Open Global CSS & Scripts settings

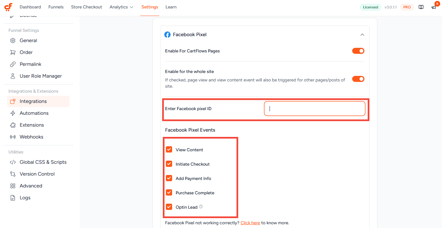pyautogui.click(x=38, y=162)
